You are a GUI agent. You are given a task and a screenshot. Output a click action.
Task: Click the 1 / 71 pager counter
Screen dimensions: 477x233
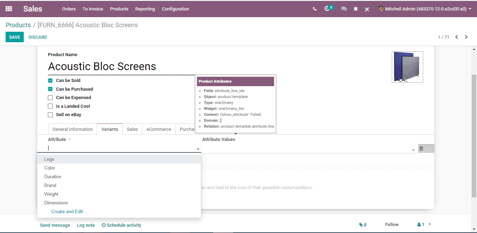pos(443,37)
